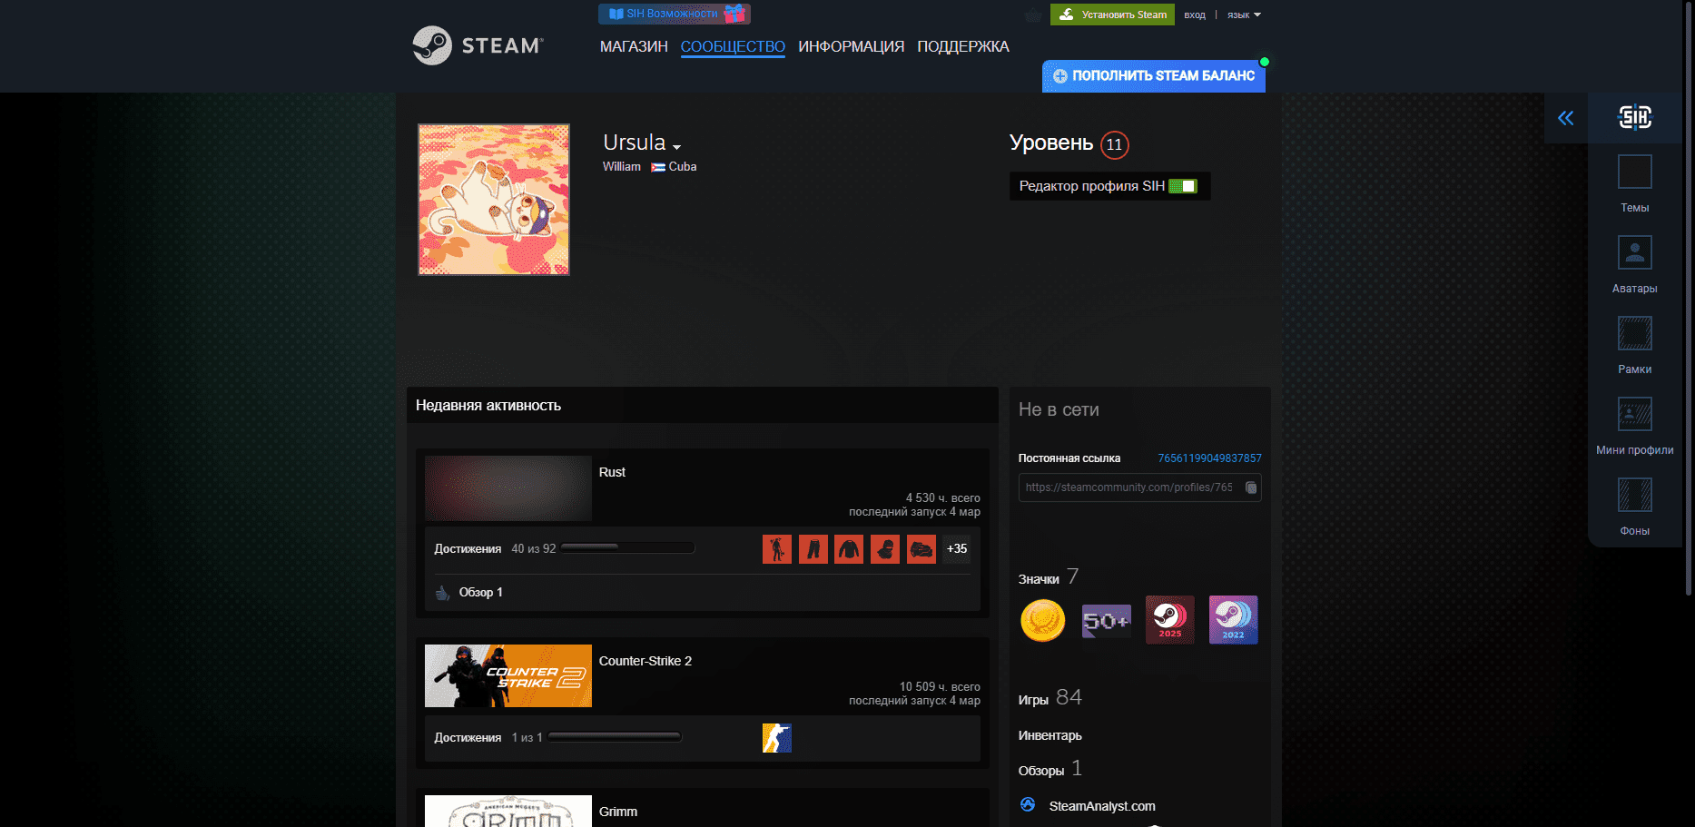The width and height of the screenshot is (1695, 827).
Task: Open the МАГАЗИН menu item
Action: pos(633,46)
